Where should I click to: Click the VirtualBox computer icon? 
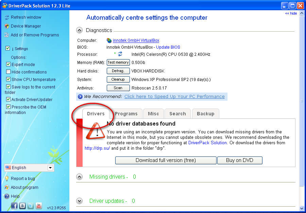pos(109,40)
